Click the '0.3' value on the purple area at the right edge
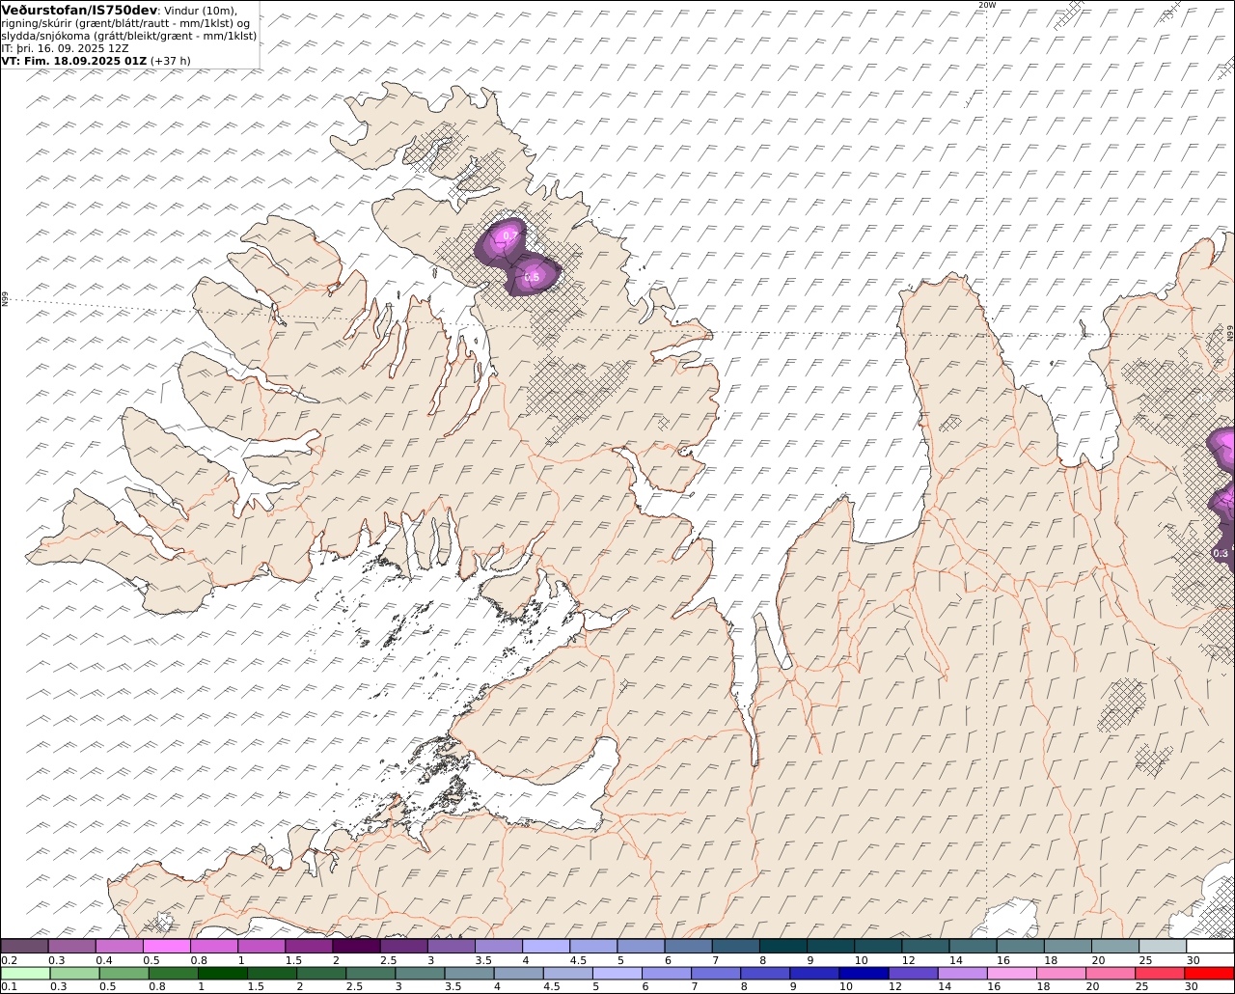1235x994 pixels. coord(1221,553)
